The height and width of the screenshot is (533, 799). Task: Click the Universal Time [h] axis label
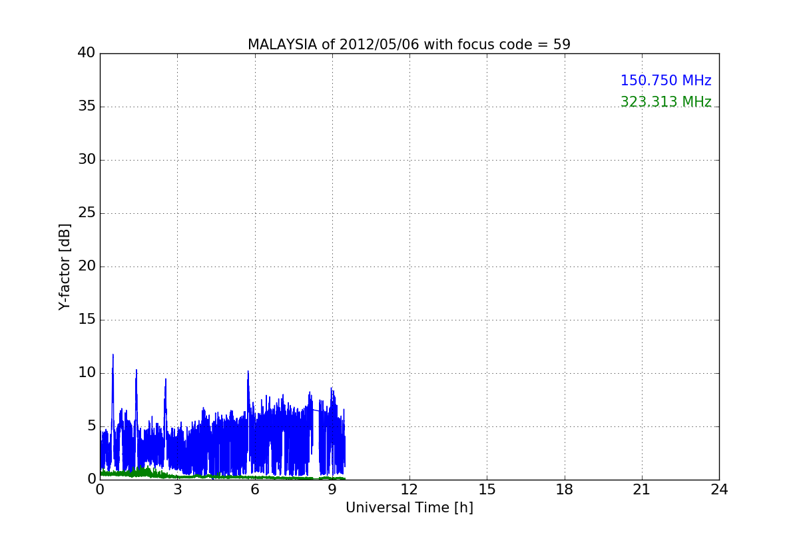tap(409, 508)
